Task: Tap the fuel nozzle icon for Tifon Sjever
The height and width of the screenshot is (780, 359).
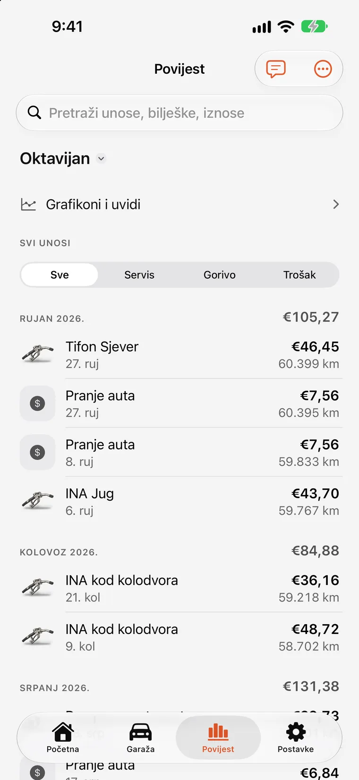Action: pyautogui.click(x=38, y=354)
